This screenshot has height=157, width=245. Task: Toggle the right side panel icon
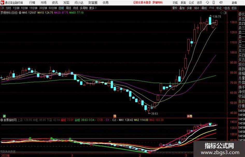(225, 13)
